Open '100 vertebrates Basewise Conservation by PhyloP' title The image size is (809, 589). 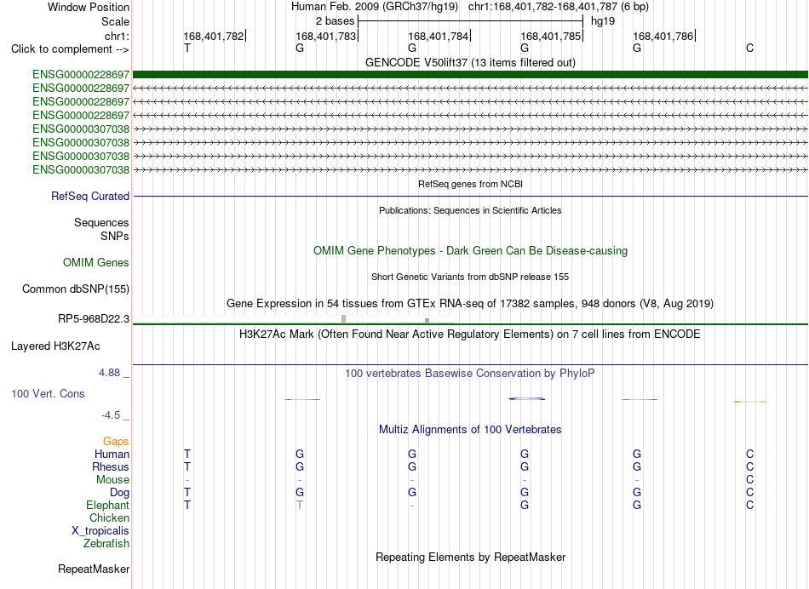pyautogui.click(x=470, y=374)
